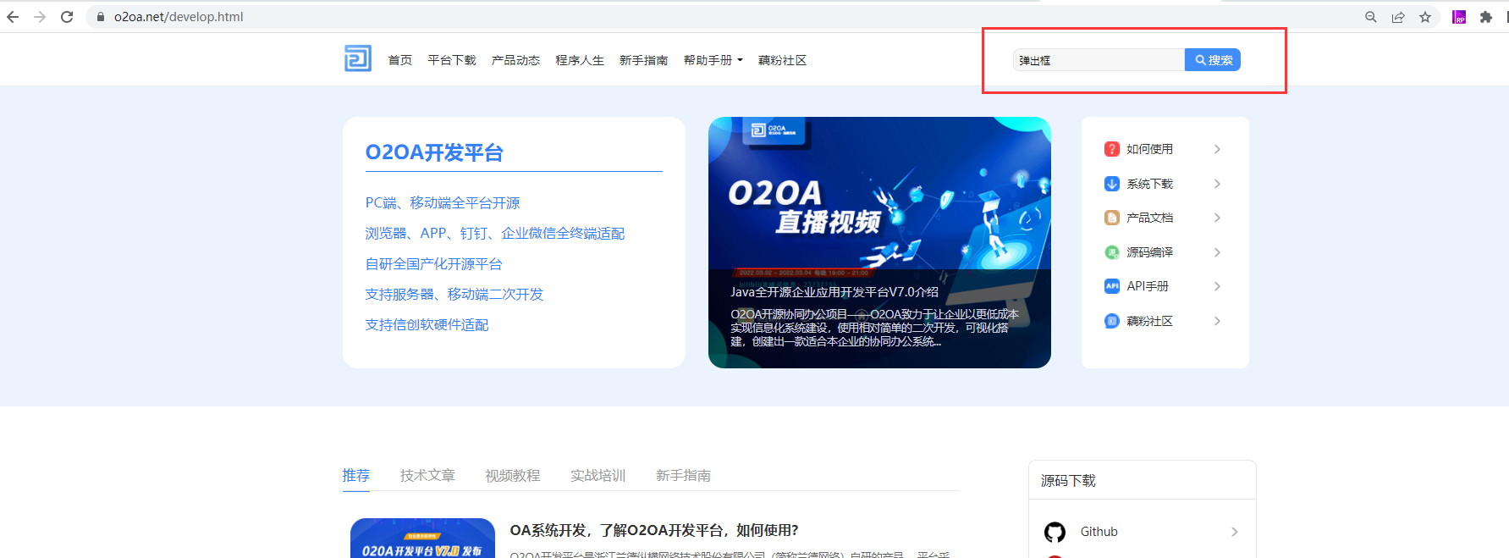Go to 首页 in the navigation bar

click(400, 60)
